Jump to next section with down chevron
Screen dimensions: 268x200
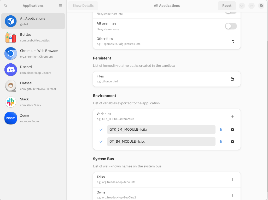(242, 6)
